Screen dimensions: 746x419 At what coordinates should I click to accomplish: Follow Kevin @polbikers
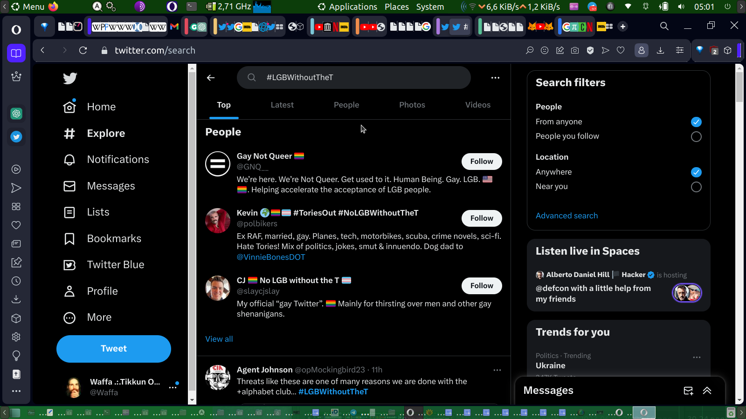pos(482,218)
